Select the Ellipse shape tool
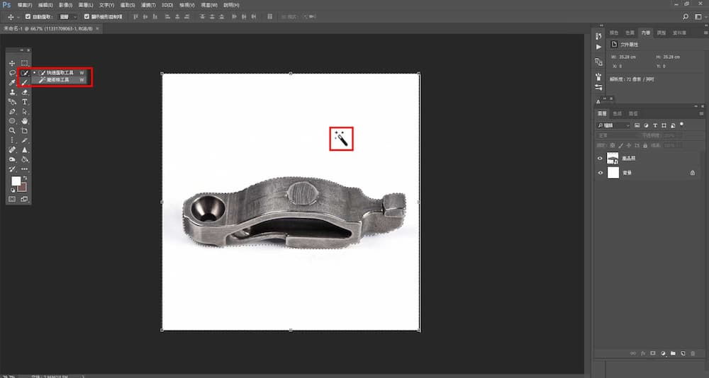Screen dimensions: 709x378 coord(12,121)
